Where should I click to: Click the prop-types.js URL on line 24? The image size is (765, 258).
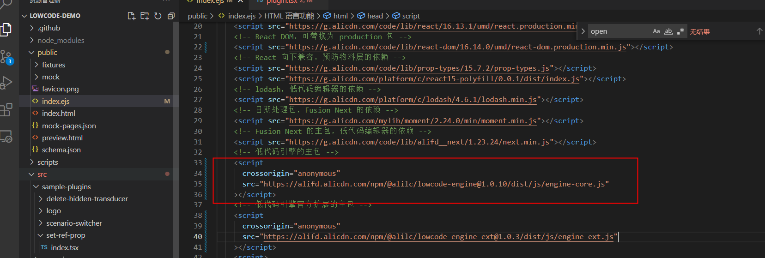pos(419,68)
